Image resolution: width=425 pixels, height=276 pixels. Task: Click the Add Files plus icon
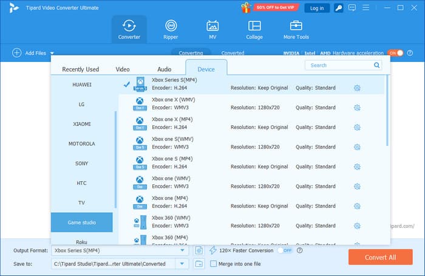pos(17,53)
